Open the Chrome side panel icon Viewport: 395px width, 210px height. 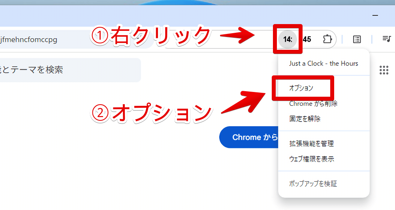tap(357, 39)
